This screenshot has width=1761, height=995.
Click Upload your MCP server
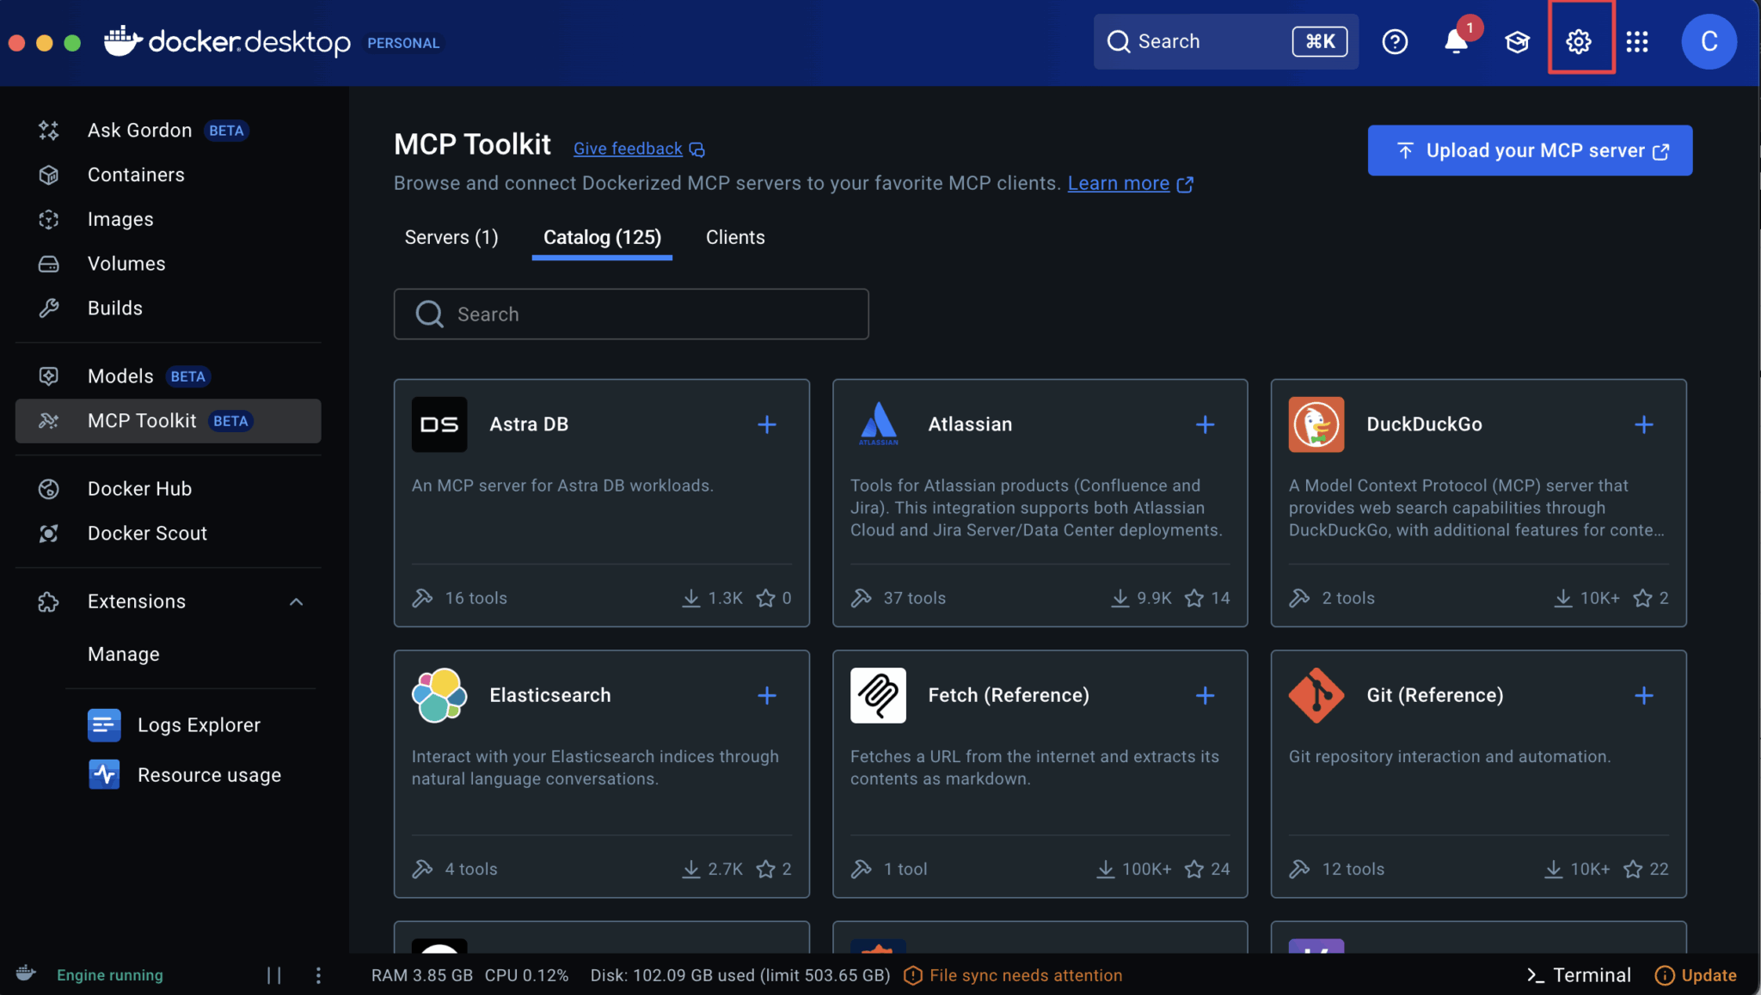pyautogui.click(x=1529, y=150)
